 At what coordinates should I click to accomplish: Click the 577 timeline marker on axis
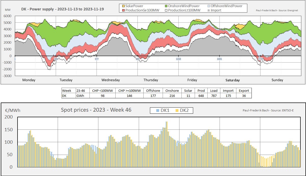[x=97, y=59]
